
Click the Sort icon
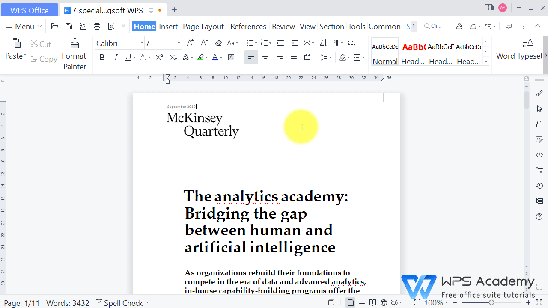(x=323, y=43)
